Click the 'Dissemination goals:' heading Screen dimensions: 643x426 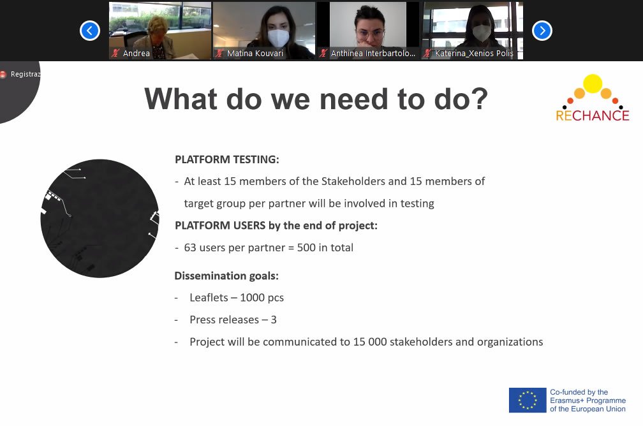[226, 276]
